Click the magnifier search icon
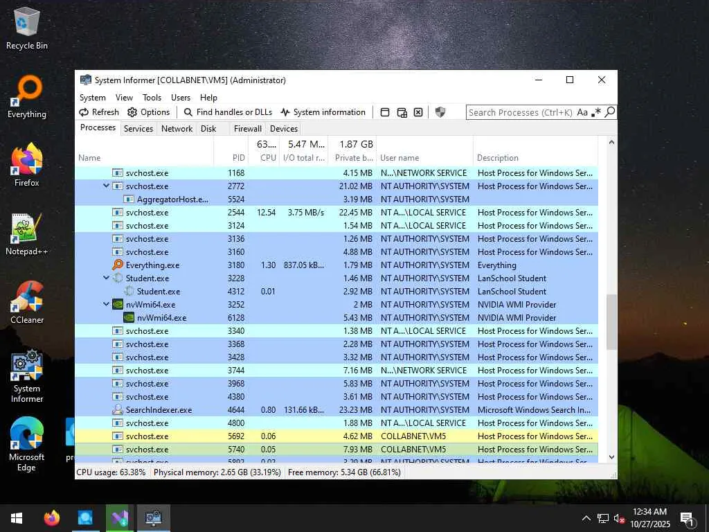Viewport: 709px width, 532px height. 609,112
